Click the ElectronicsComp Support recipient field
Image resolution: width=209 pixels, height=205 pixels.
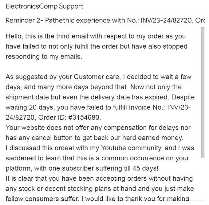click(105, 6)
